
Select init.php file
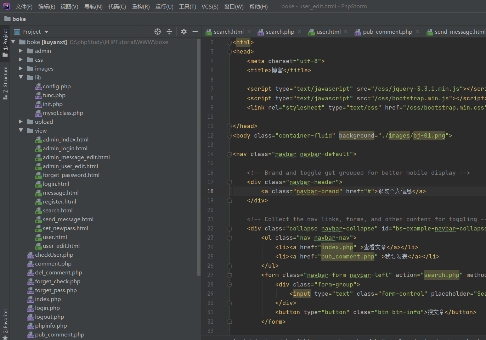pos(52,104)
